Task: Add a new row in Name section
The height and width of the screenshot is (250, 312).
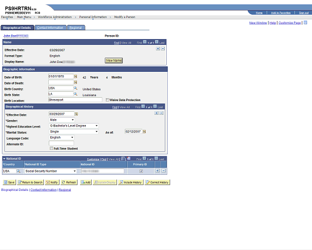Action: coord(158,49)
